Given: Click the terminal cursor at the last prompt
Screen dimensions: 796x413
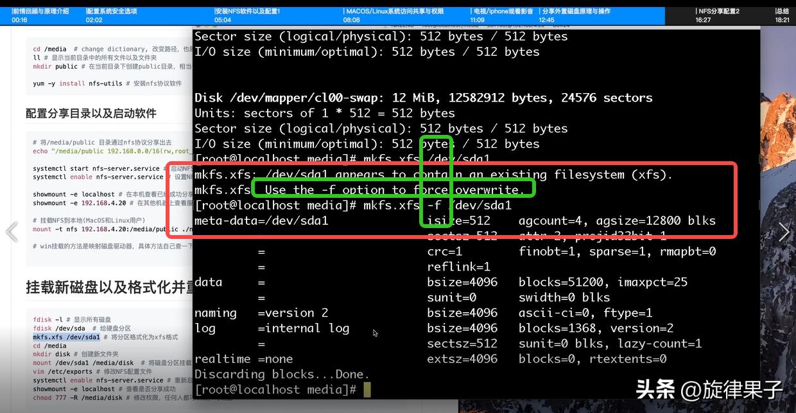Looking at the screenshot, I should (x=367, y=389).
